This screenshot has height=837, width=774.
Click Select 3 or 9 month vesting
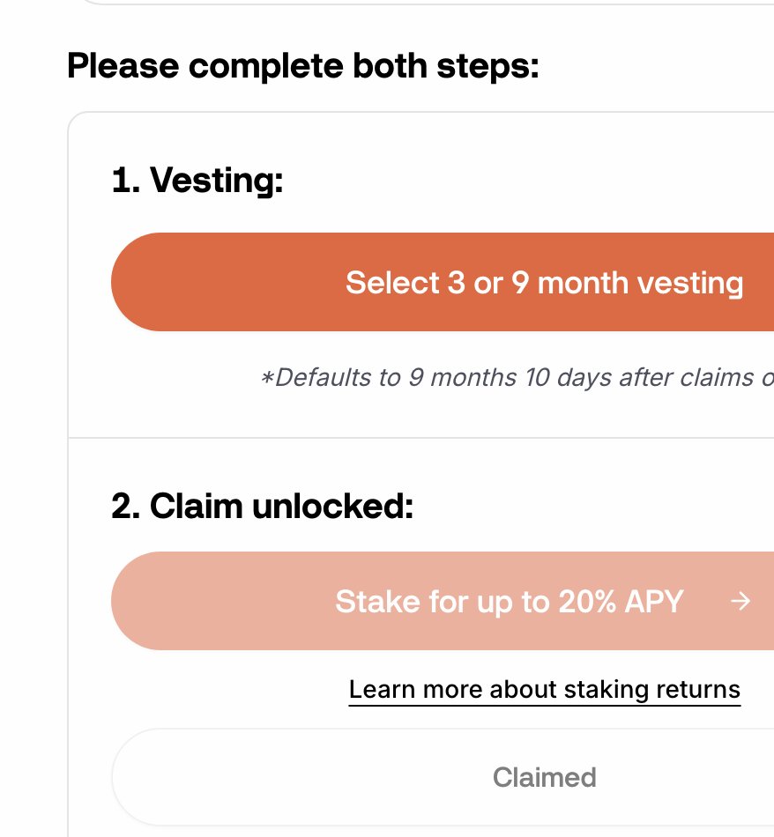point(544,283)
